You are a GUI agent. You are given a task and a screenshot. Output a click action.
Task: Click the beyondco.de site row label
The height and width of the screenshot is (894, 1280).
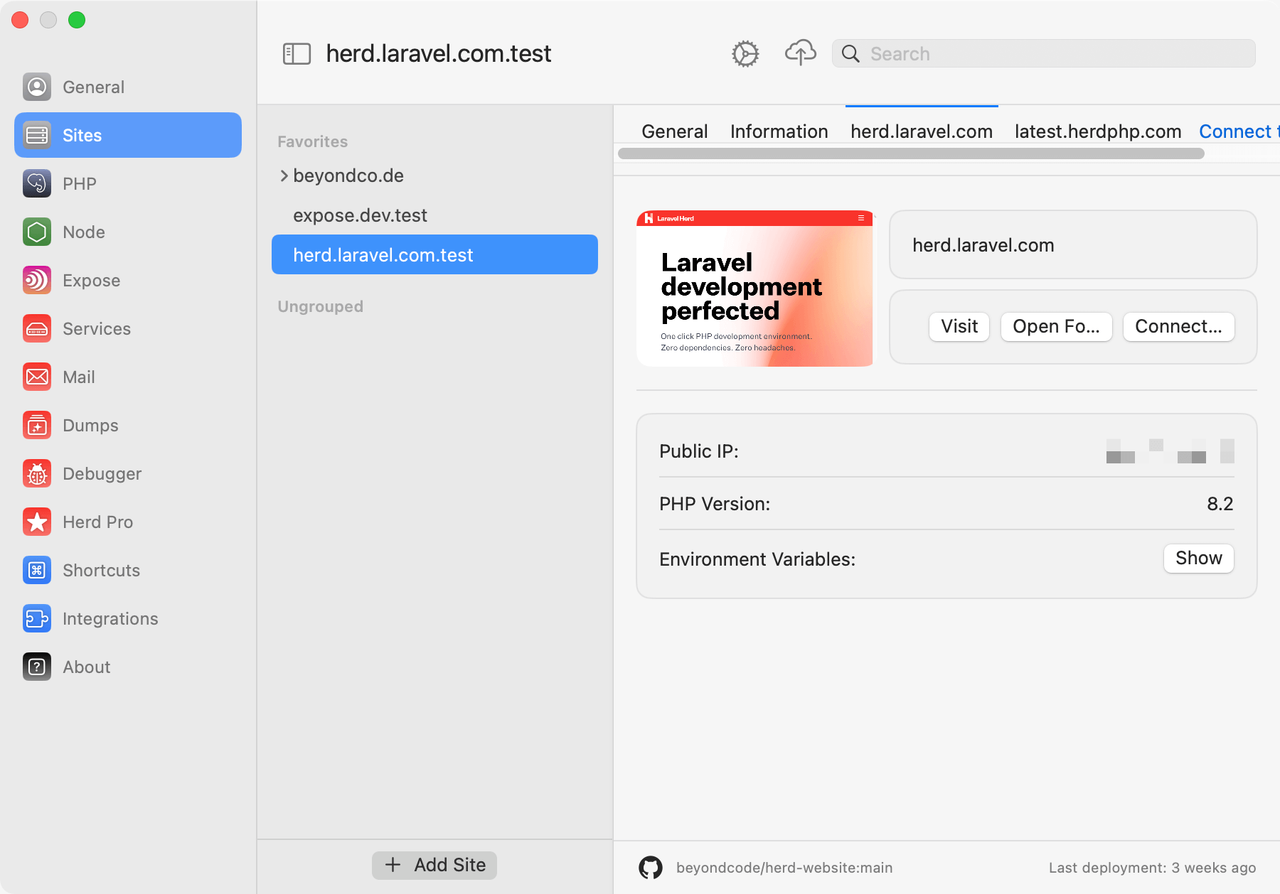(x=348, y=176)
